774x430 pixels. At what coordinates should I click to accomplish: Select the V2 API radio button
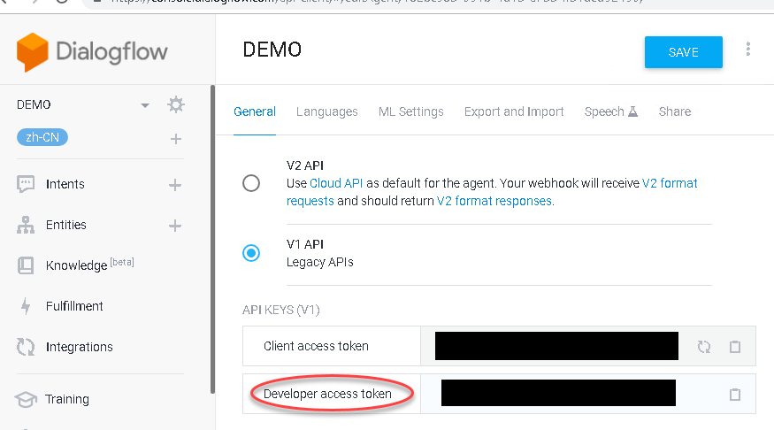click(251, 183)
